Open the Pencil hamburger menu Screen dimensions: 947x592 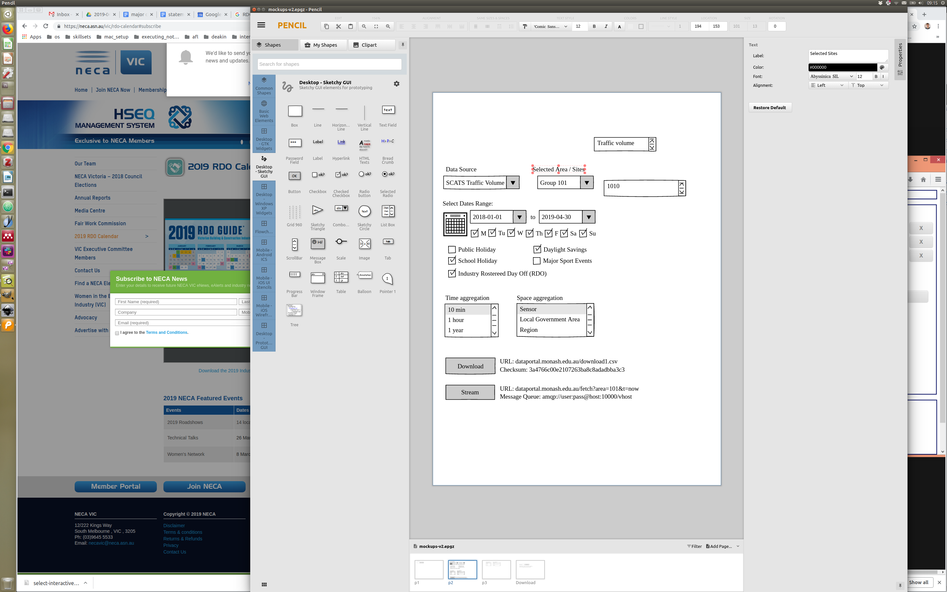tap(261, 25)
